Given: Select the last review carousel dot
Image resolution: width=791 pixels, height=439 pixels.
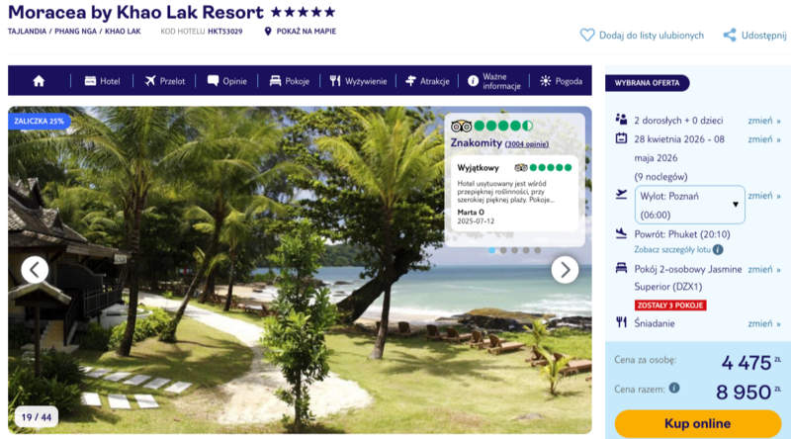Looking at the screenshot, I should pos(538,250).
